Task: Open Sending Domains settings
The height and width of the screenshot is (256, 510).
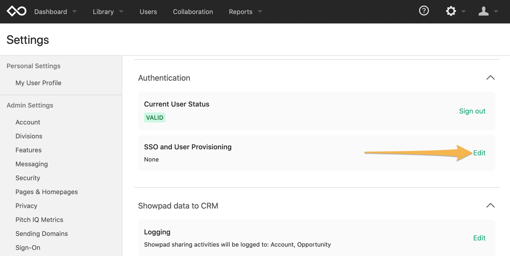Action: point(42,234)
